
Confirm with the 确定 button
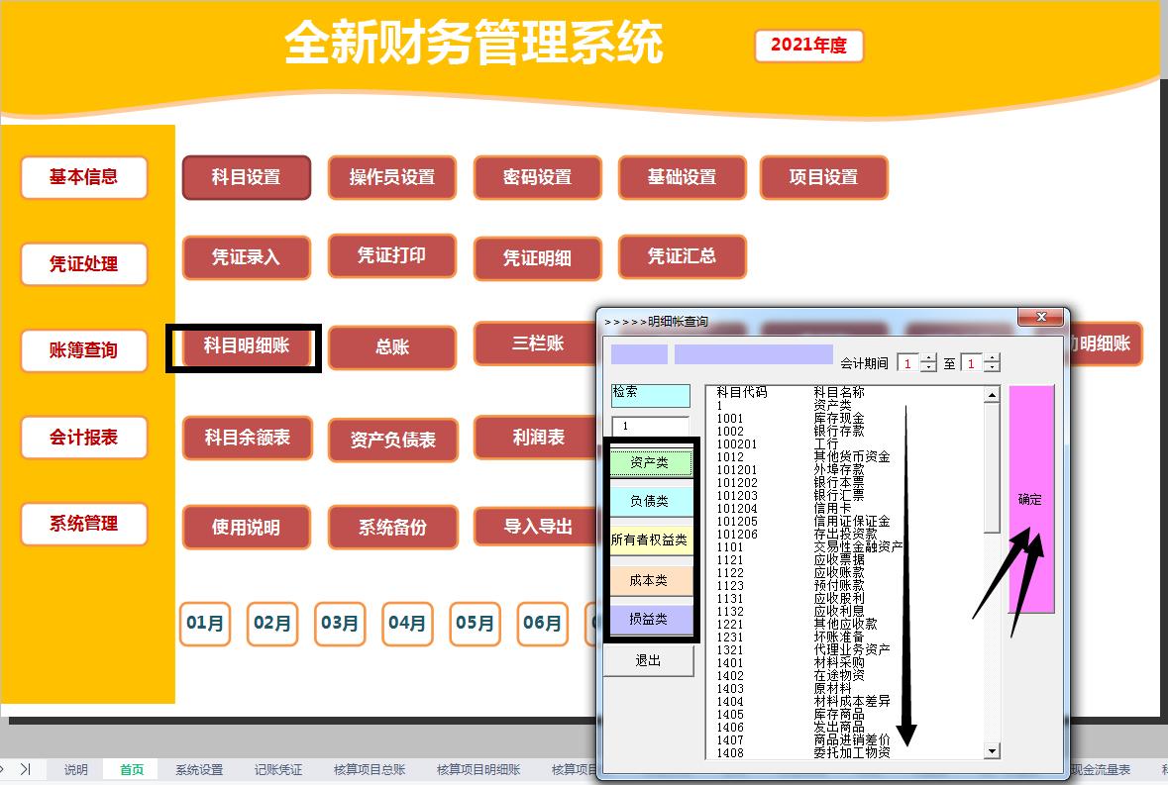1028,500
